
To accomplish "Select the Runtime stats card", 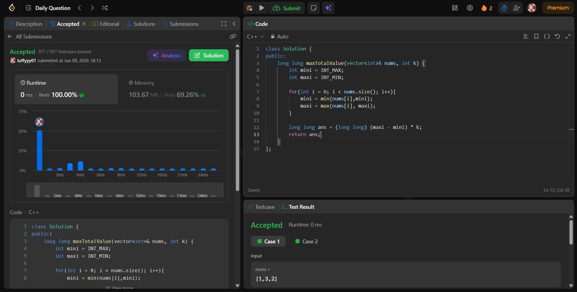I will click(x=66, y=89).
